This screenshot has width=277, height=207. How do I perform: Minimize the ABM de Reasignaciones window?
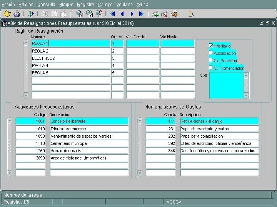(262, 23)
